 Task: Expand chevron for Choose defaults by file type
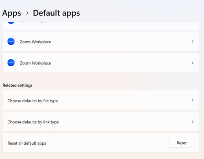(x=193, y=101)
